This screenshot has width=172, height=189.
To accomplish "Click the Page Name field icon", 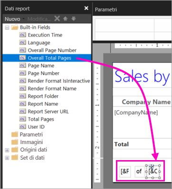I will pos(22,65).
